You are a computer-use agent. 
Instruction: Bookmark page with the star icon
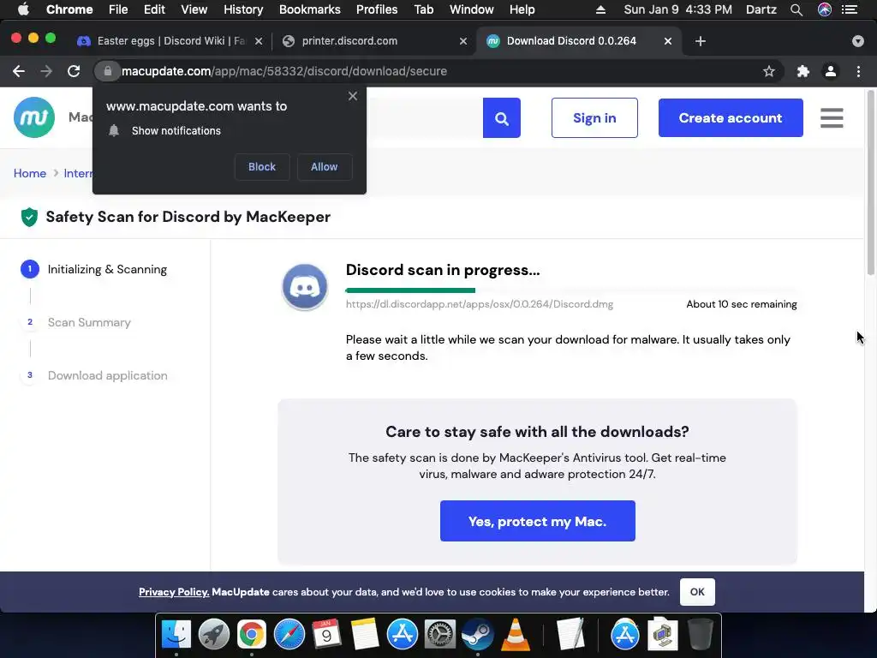tap(769, 71)
